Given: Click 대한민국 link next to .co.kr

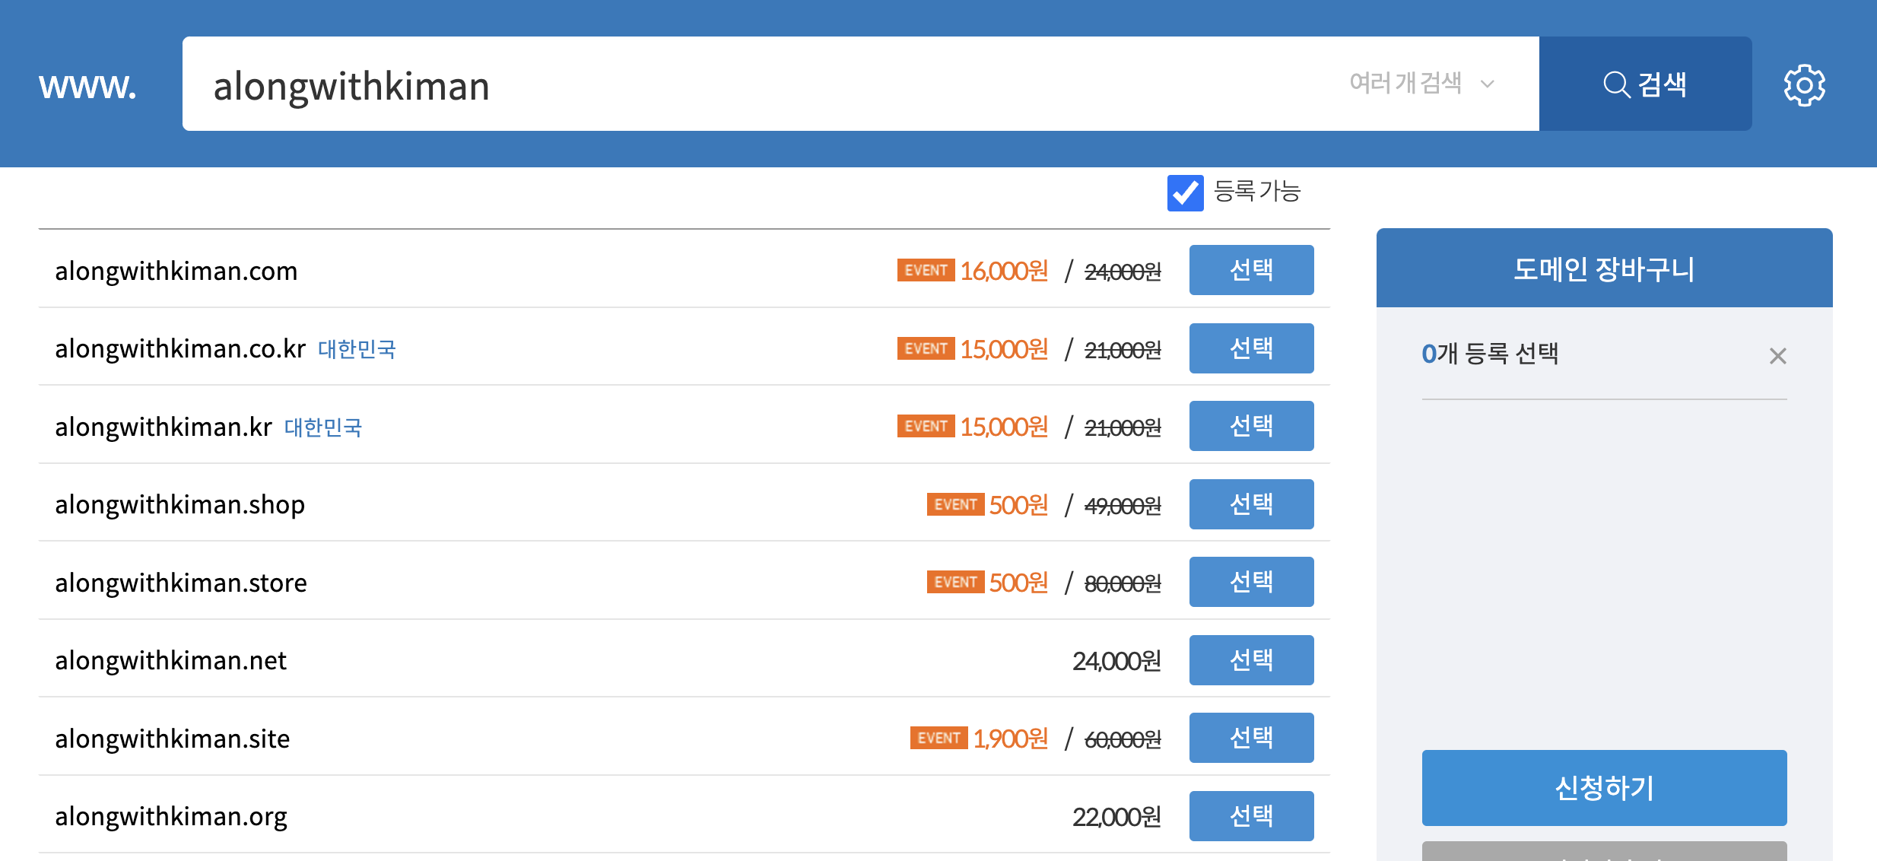Looking at the screenshot, I should [357, 349].
